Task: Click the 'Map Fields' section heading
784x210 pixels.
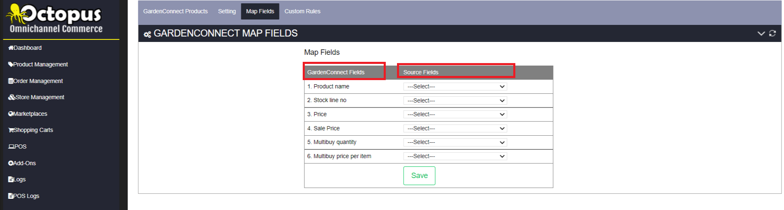Action: 322,52
